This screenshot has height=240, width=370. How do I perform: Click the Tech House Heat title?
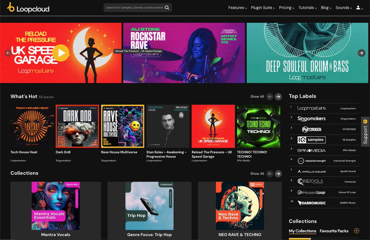click(24, 152)
